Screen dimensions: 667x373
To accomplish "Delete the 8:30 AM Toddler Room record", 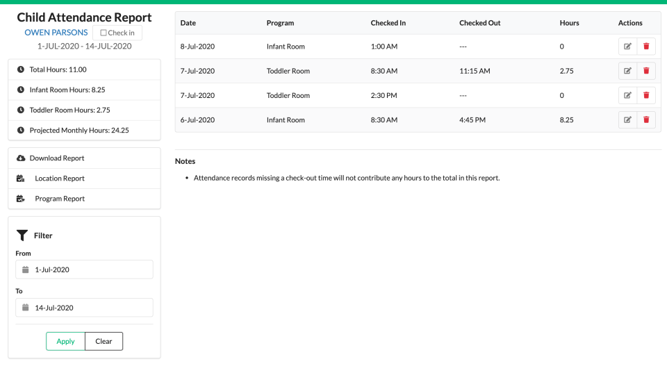I will coord(646,71).
